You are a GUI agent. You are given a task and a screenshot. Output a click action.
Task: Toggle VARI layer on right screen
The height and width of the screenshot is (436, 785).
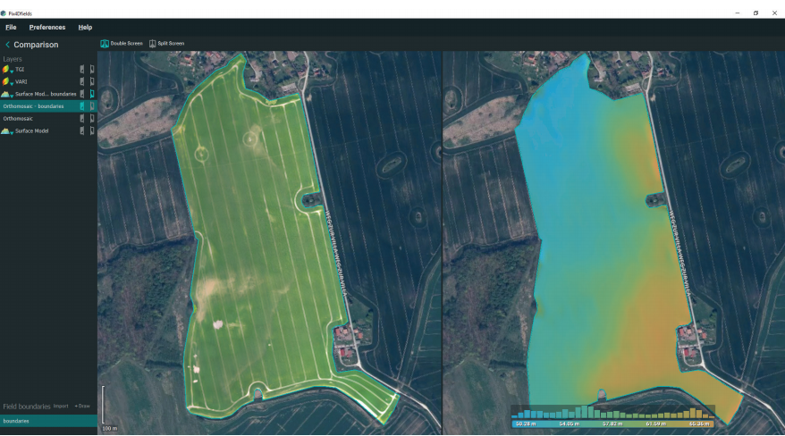pos(91,81)
